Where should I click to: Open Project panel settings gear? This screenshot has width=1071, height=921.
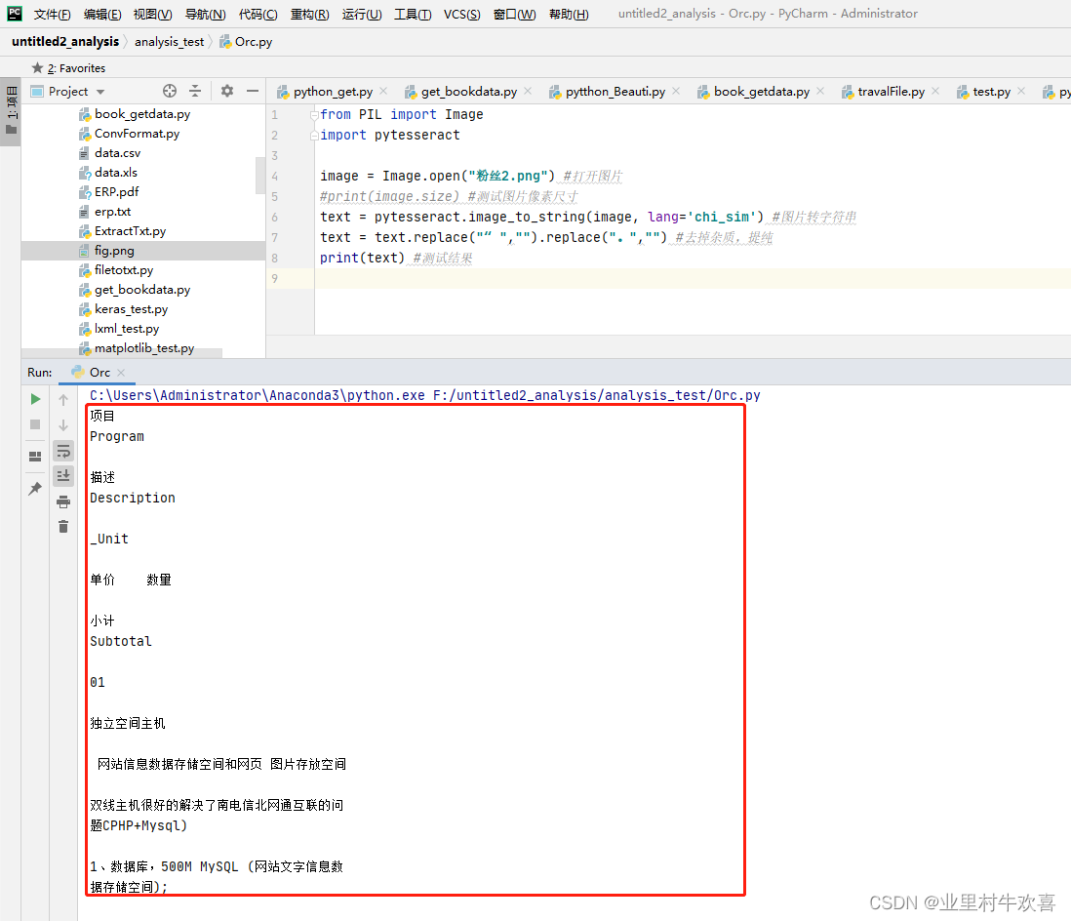tap(227, 91)
